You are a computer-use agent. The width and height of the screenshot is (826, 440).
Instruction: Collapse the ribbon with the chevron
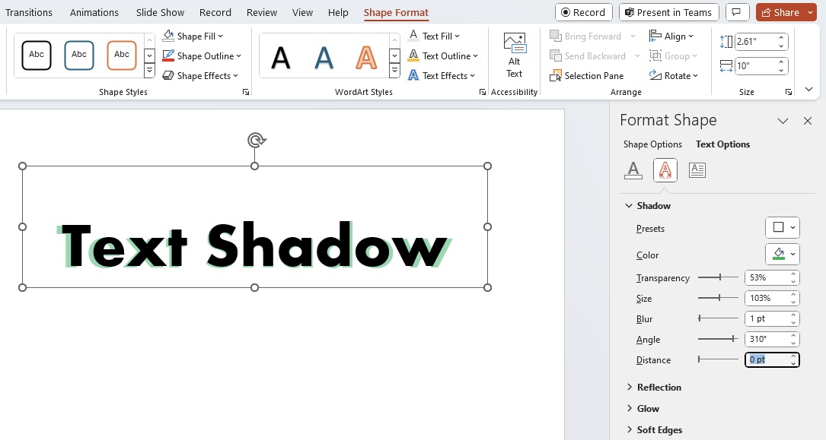point(809,90)
